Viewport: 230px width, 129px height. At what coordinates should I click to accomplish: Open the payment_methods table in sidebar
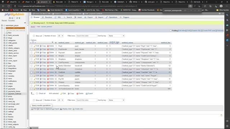(15, 94)
